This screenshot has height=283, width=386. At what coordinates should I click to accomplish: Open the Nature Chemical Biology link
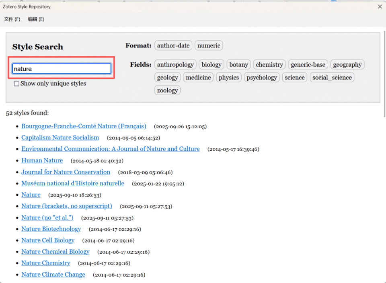coord(55,252)
